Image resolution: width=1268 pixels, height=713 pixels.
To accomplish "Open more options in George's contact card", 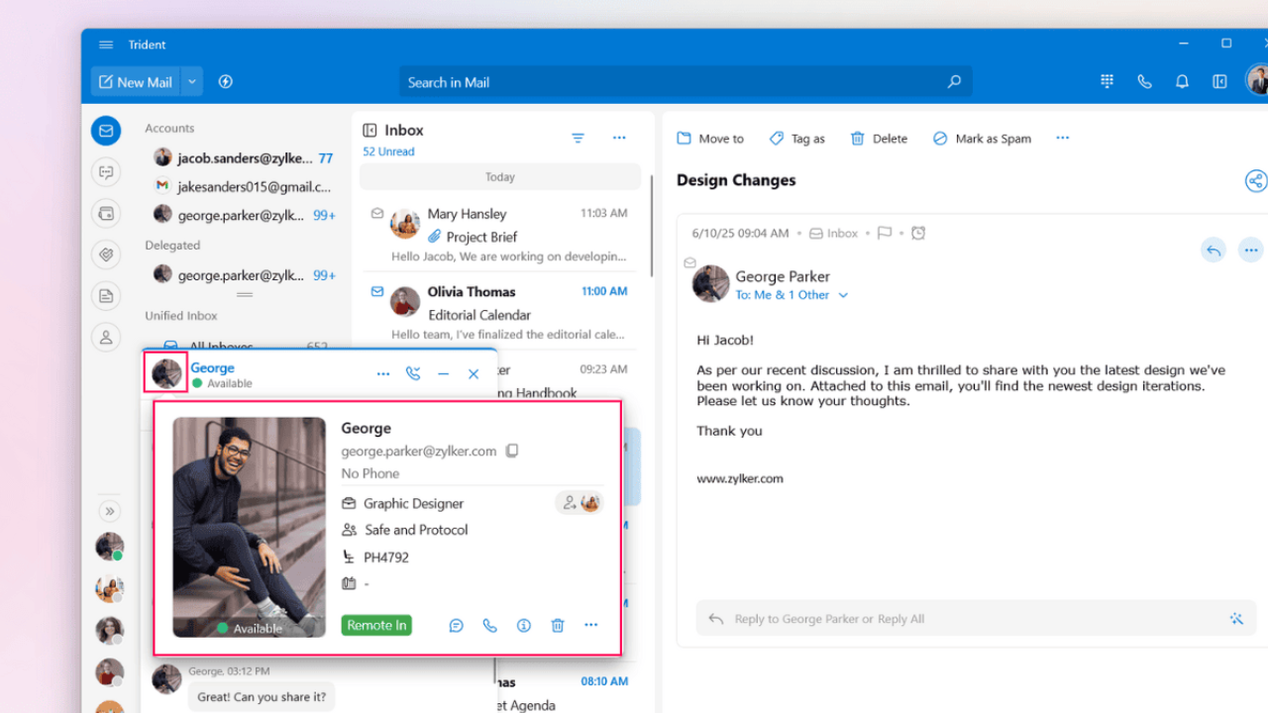I will [591, 625].
